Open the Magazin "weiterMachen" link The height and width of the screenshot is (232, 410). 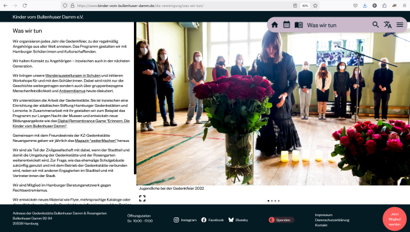[95, 141]
